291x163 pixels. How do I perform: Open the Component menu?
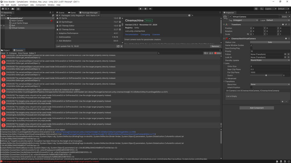(x=41, y=5)
